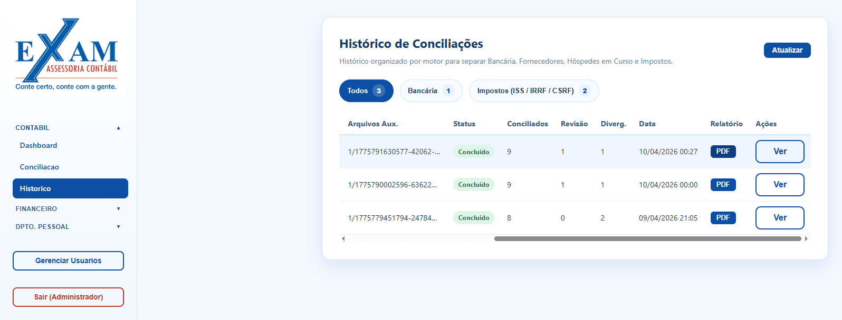Click the Ações column header
The image size is (842, 320).
(x=766, y=124)
